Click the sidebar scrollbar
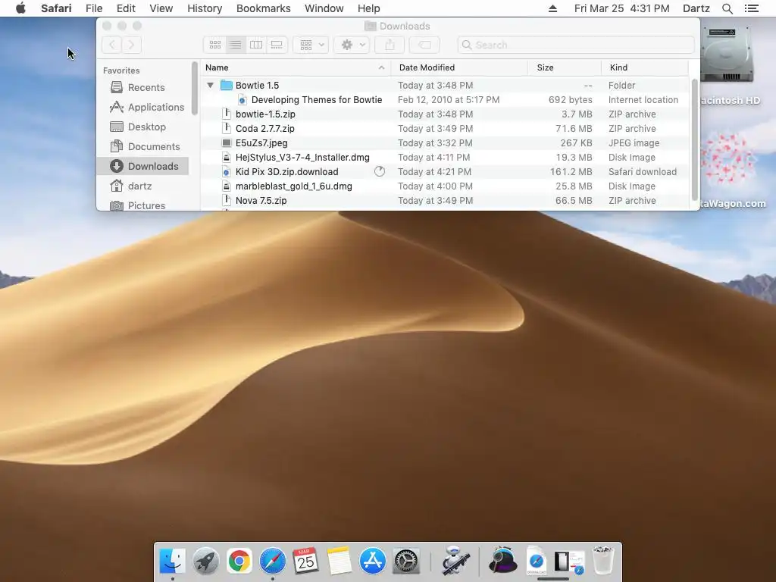 click(x=195, y=88)
